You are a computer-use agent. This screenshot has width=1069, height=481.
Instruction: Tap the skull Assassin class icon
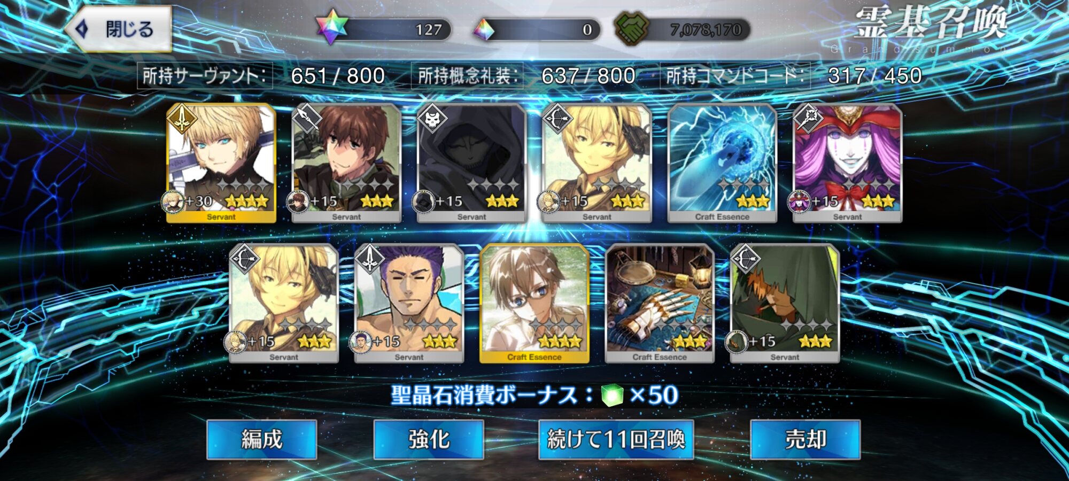point(432,118)
